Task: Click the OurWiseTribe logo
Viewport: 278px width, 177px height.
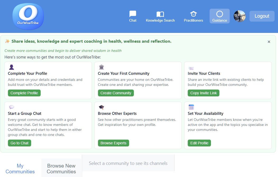Action: (x=28, y=16)
